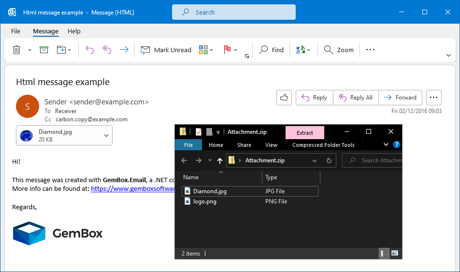Refresh the Attachment.zip folder view
The height and width of the screenshot is (272, 460).
[329, 160]
